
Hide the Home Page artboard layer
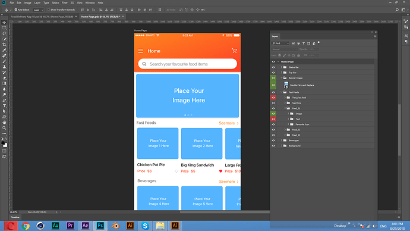tap(273, 62)
